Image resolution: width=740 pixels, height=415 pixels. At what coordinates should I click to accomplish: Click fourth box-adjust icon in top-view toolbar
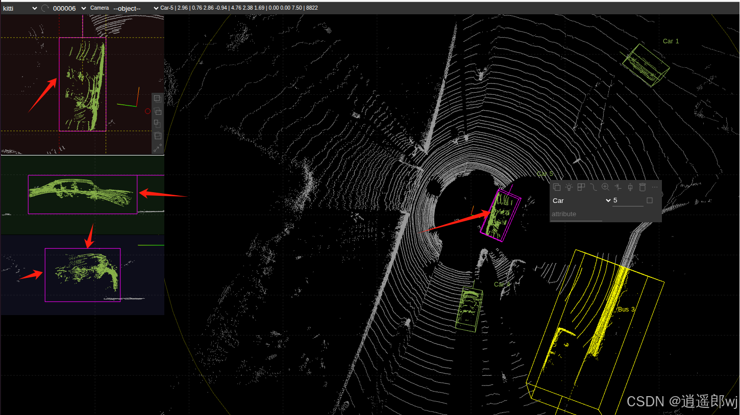pyautogui.click(x=158, y=136)
